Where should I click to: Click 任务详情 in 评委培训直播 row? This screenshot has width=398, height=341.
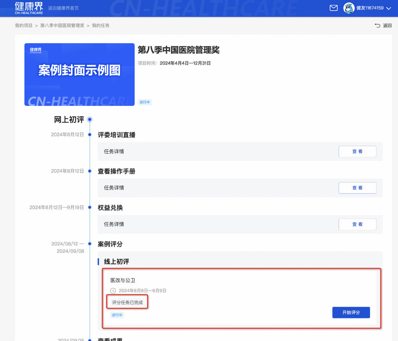tap(114, 151)
